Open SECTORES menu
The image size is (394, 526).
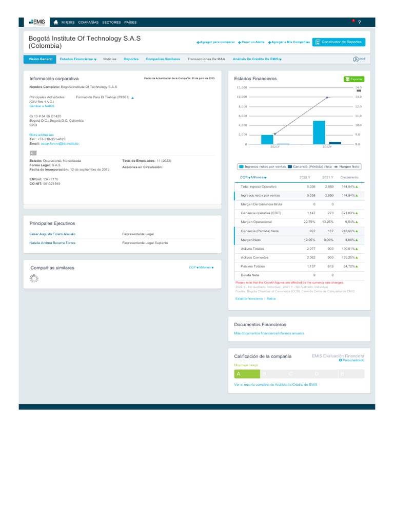tap(111, 23)
